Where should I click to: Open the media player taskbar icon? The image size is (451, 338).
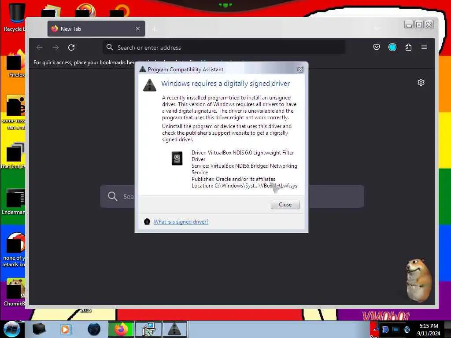65,329
